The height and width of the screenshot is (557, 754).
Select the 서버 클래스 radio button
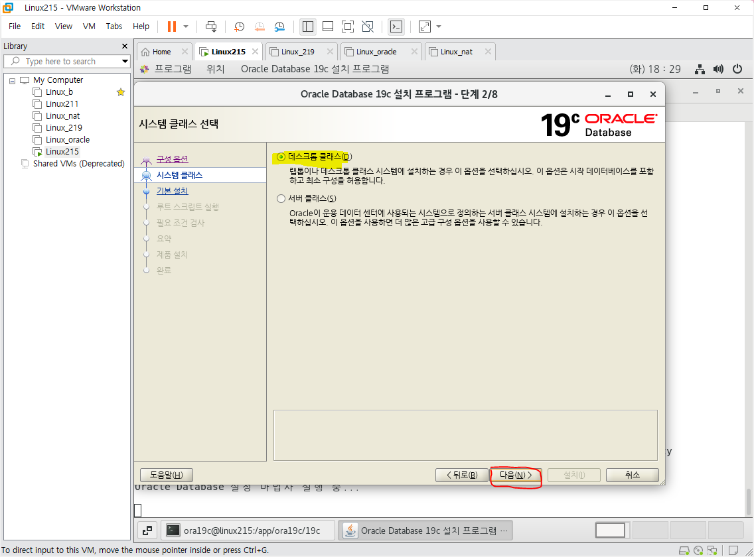click(281, 198)
